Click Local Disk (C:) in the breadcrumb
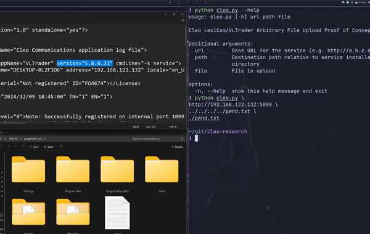 [x=33, y=139]
